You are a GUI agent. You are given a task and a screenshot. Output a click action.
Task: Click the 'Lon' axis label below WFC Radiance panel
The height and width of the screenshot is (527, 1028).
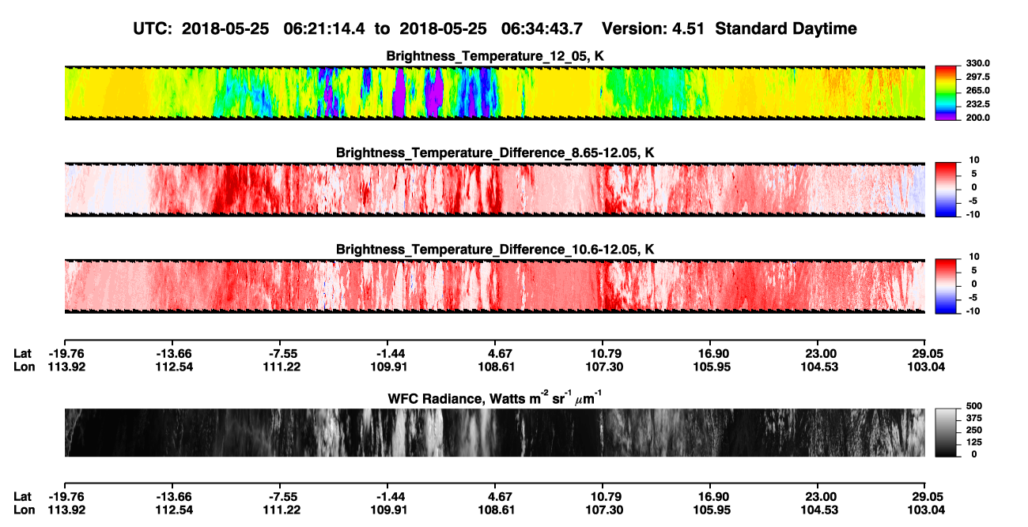coord(24,510)
